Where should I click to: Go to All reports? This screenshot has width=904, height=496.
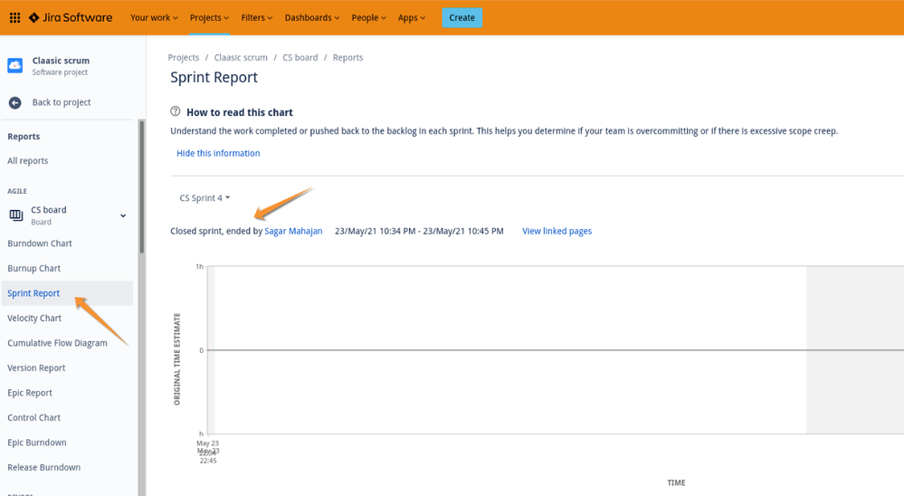(28, 161)
